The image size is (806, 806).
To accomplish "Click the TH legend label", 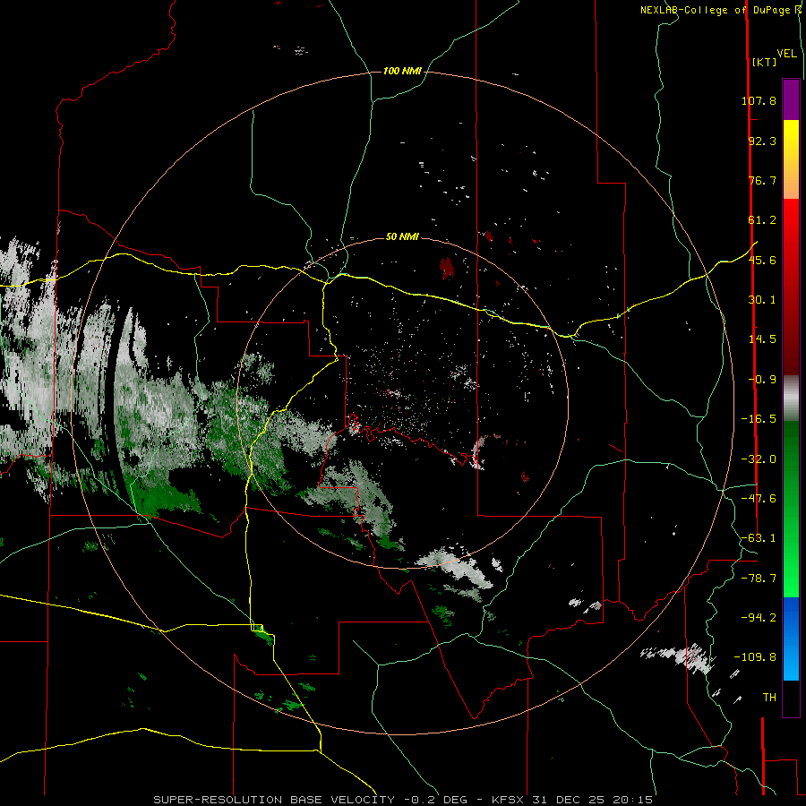I will (769, 698).
